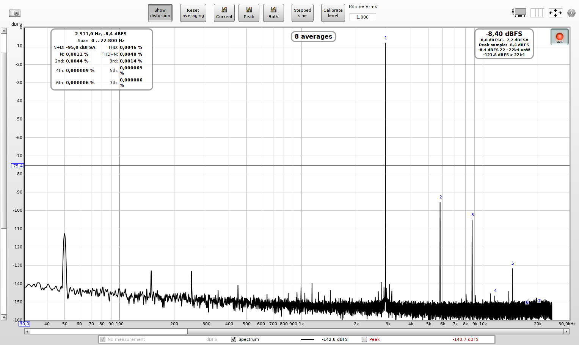Click the Spectrum black line sample
This screenshot has width=579, height=345.
308,340
